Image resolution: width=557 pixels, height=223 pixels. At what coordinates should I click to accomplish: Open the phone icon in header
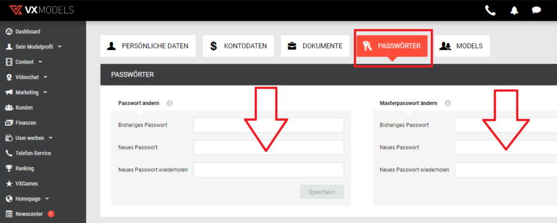click(x=490, y=10)
